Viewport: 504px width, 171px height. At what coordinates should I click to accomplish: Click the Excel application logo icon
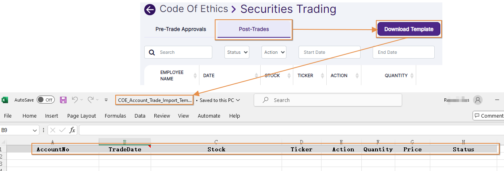5,100
